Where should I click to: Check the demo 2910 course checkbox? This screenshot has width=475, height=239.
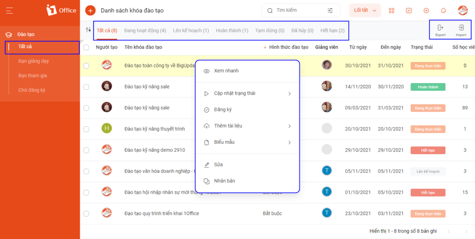click(86, 150)
